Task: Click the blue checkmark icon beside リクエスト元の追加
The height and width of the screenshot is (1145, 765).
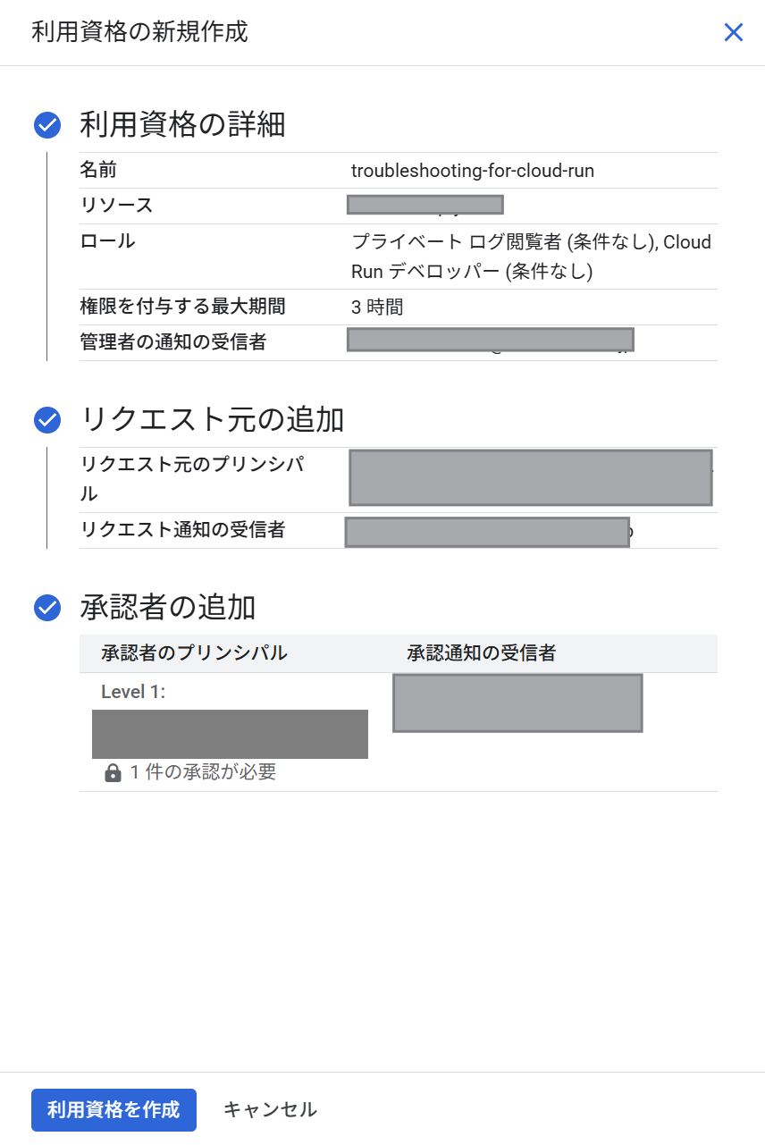Action: pyautogui.click(x=46, y=419)
